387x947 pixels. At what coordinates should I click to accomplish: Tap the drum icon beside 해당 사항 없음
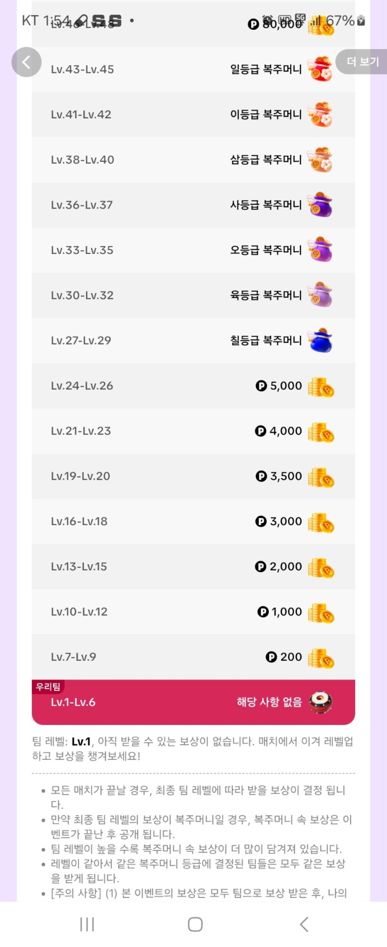point(320,702)
